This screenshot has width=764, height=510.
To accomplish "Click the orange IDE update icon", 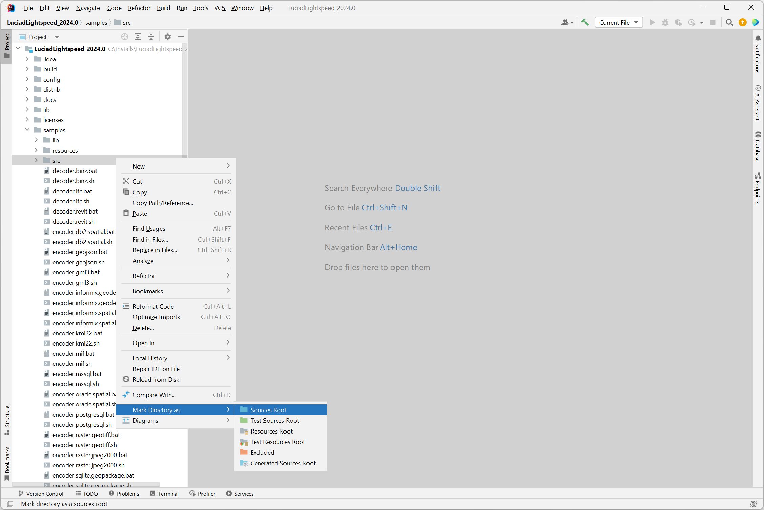I will tap(743, 22).
